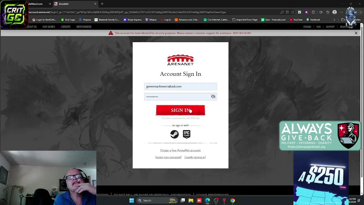Open the YouTube bookmark
364x205 pixels.
click(x=296, y=20)
